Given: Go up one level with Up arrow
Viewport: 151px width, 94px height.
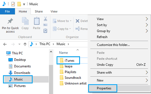Looking at the screenshot, I should (25, 44).
